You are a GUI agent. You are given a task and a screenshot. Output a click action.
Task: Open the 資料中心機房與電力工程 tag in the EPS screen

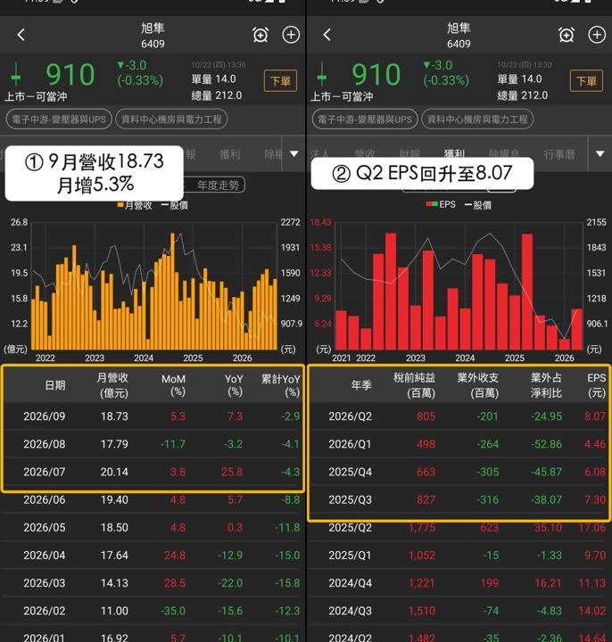click(477, 119)
